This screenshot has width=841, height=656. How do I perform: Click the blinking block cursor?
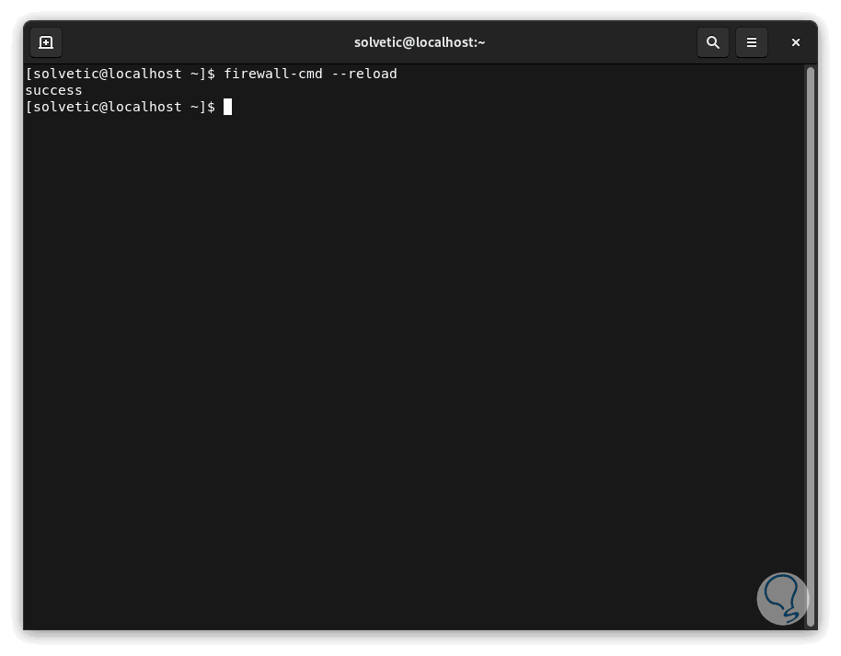pos(227,107)
